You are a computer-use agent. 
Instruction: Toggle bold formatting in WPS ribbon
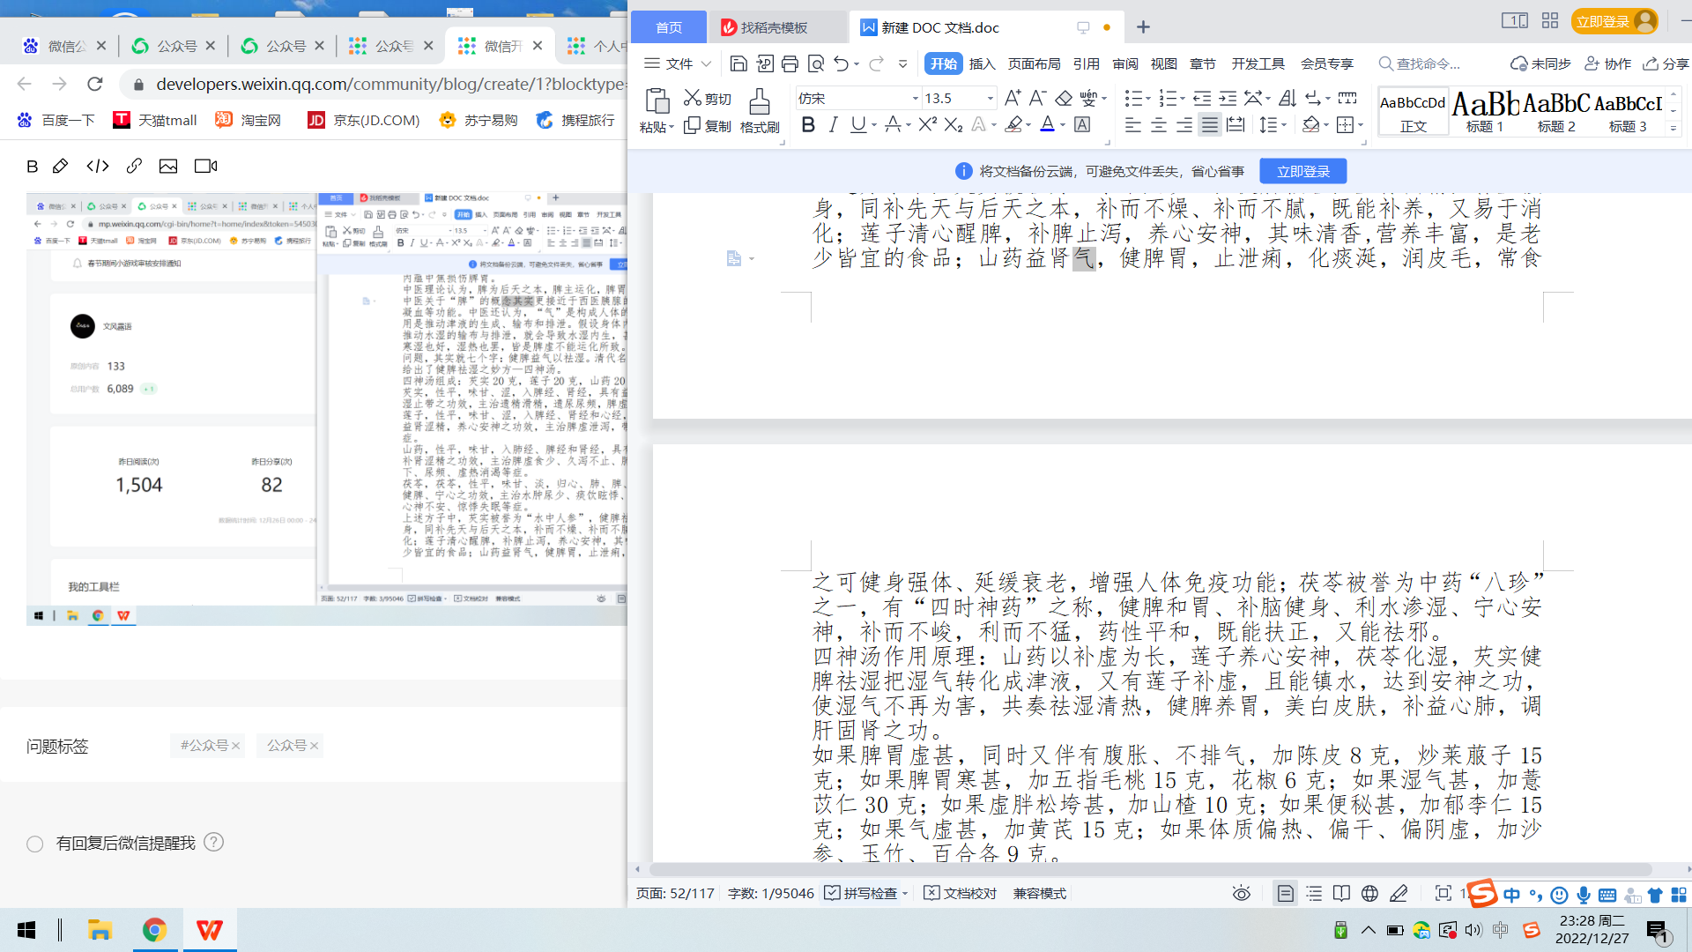click(807, 125)
